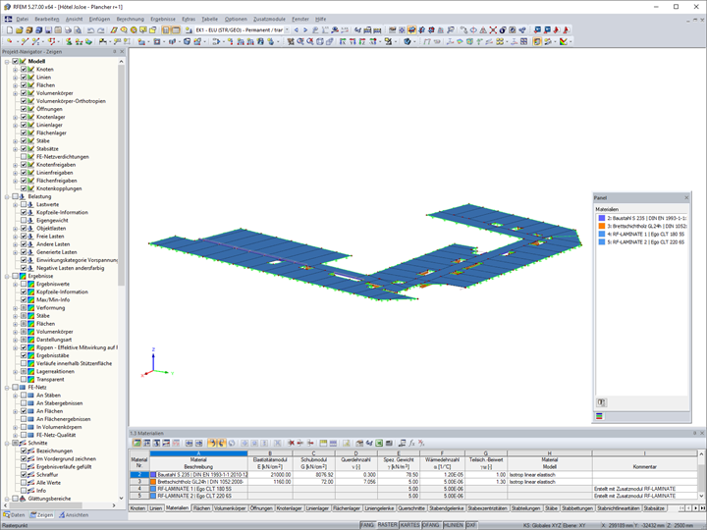Screen dimensions: 707x530
Task: Go to previous load case arrow
Action: (297, 30)
